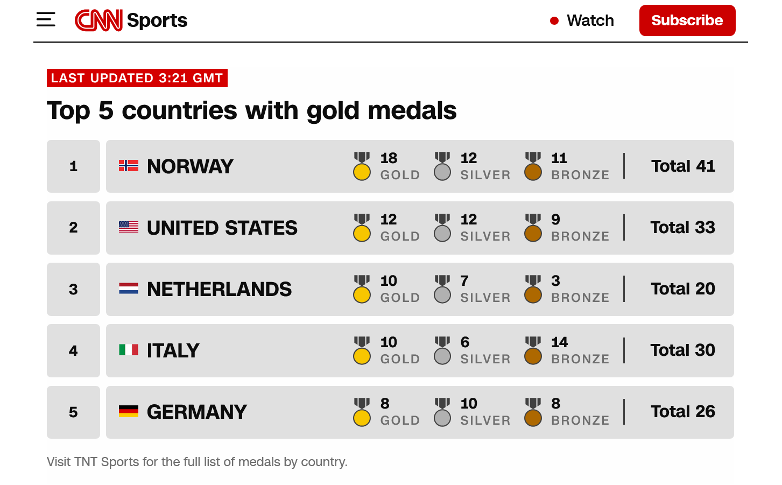Open the hamburger menu icon
This screenshot has height=485, width=782.
tap(46, 20)
